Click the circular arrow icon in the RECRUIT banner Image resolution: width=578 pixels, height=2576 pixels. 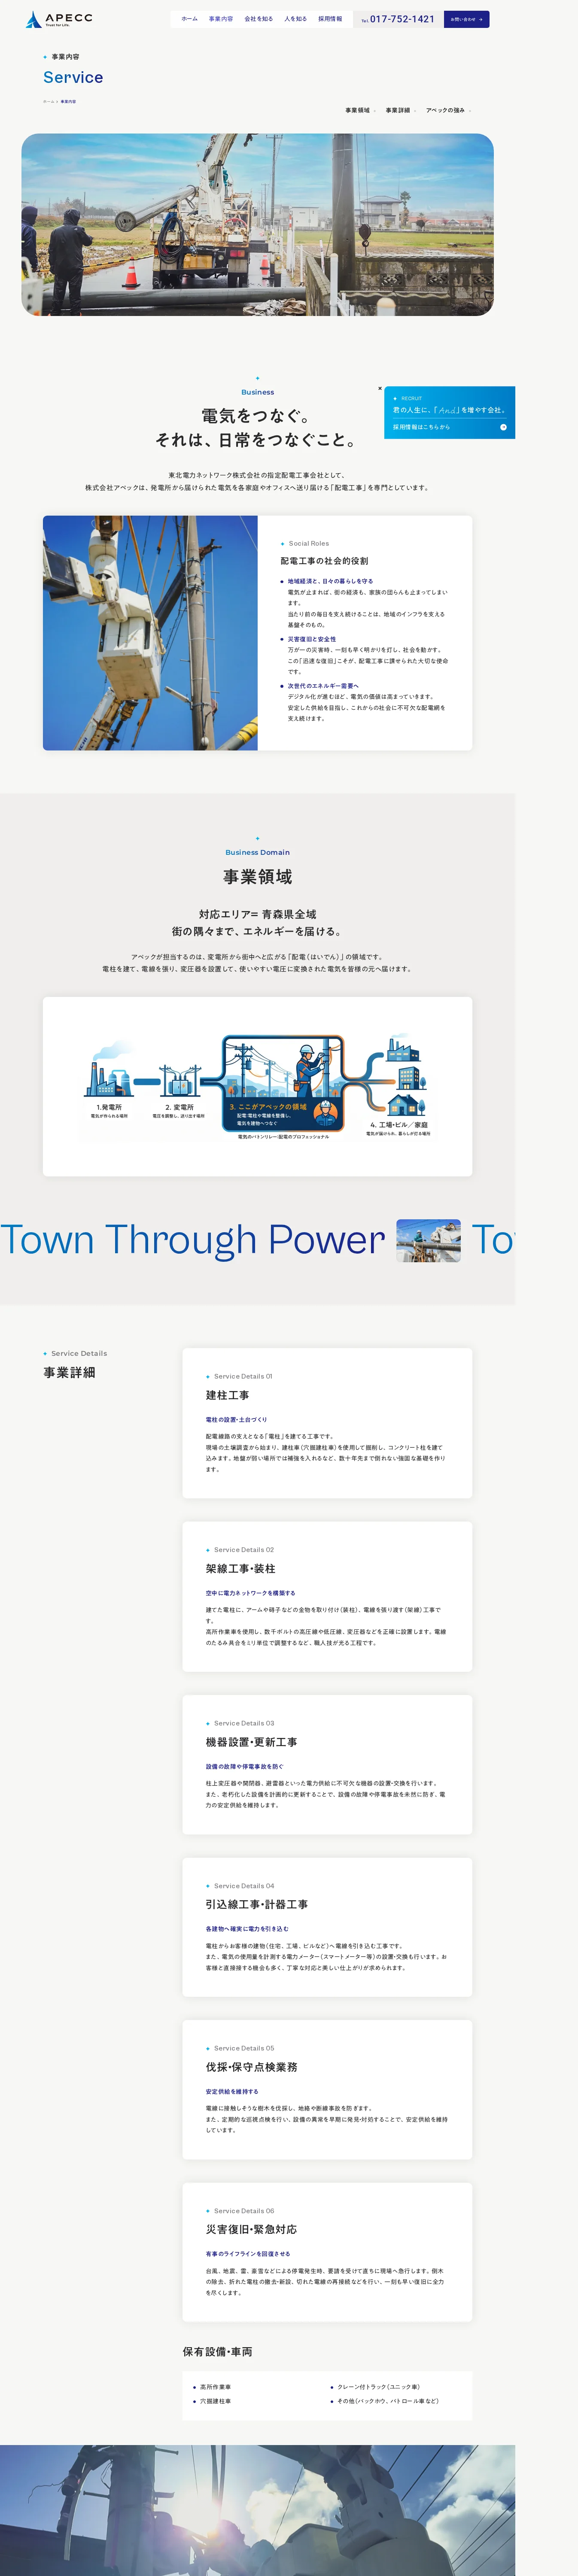[503, 427]
